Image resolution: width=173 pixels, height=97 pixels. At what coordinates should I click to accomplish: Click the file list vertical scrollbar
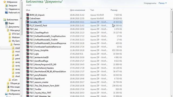(x=171, y=32)
